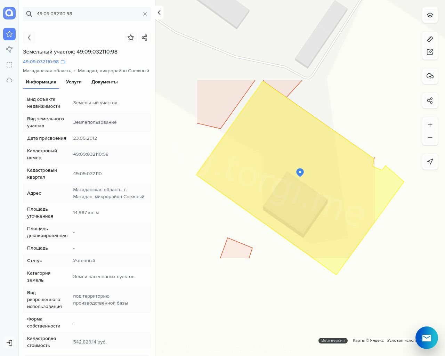This screenshot has height=356, width=445.
Task: Share this land plot card
Action: pos(145,38)
